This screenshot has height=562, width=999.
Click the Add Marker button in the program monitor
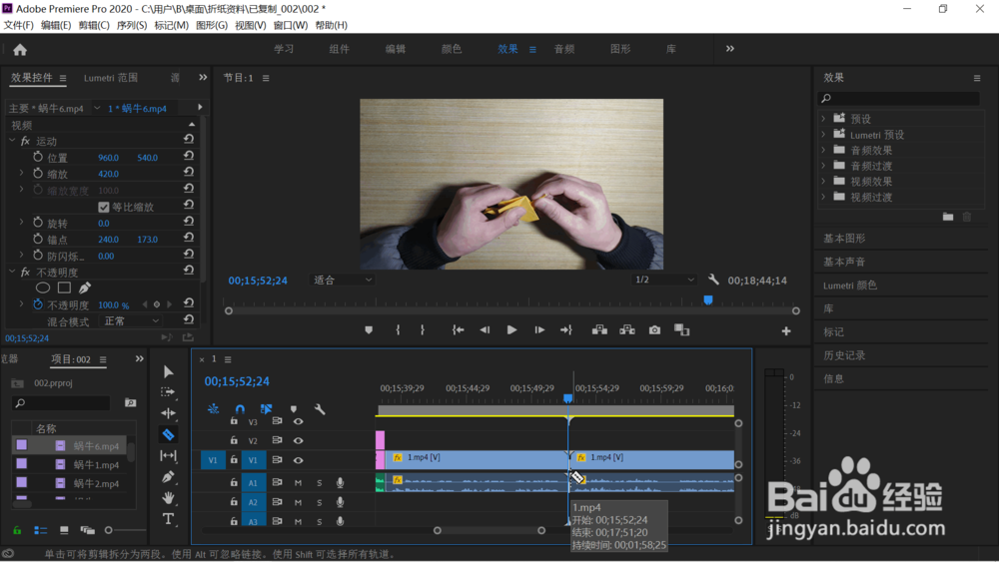(369, 330)
